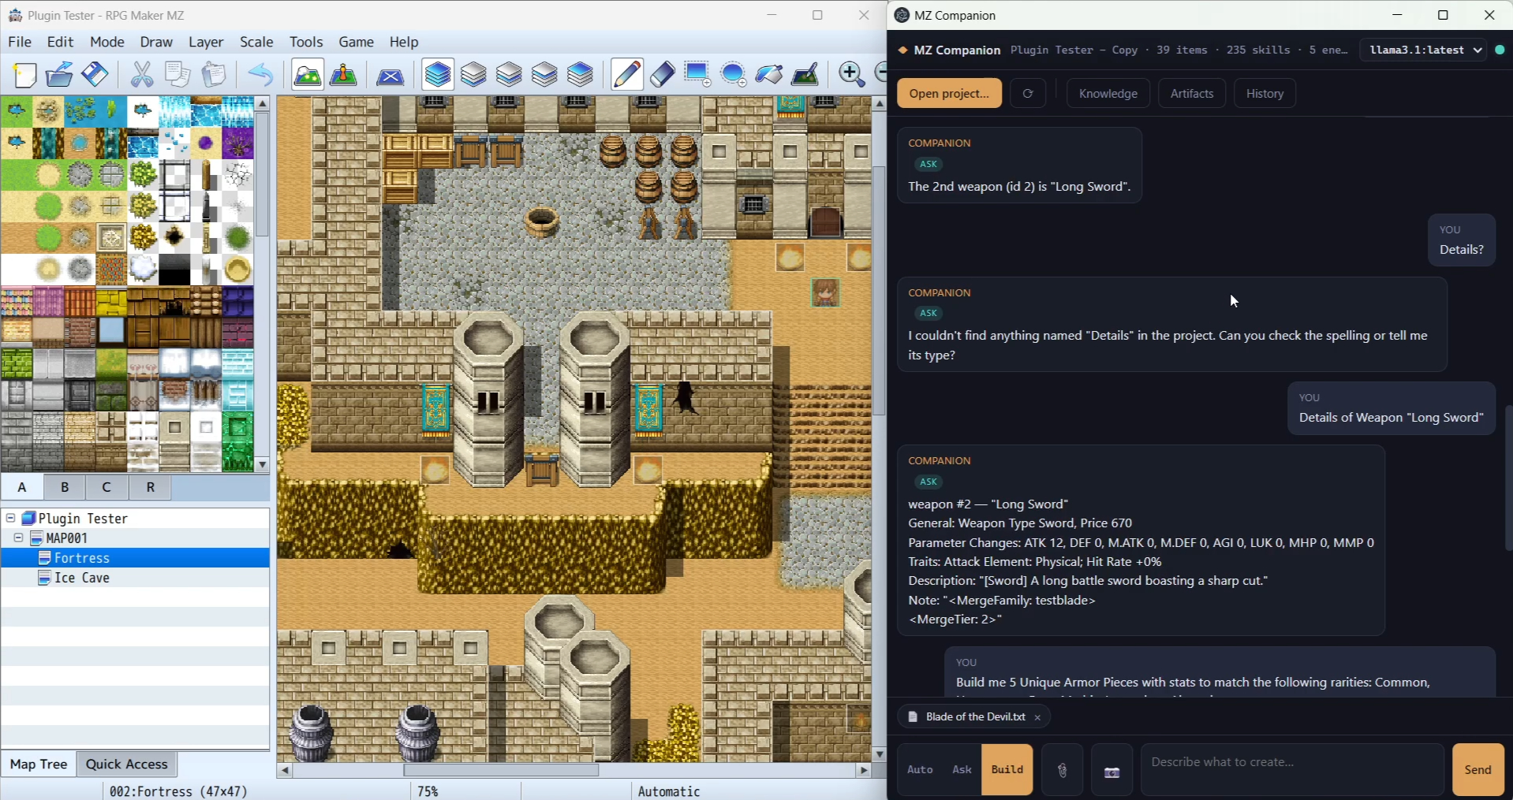Select the Ice Cave map in the tree
Viewport: 1513px width, 800px height.
click(135, 578)
